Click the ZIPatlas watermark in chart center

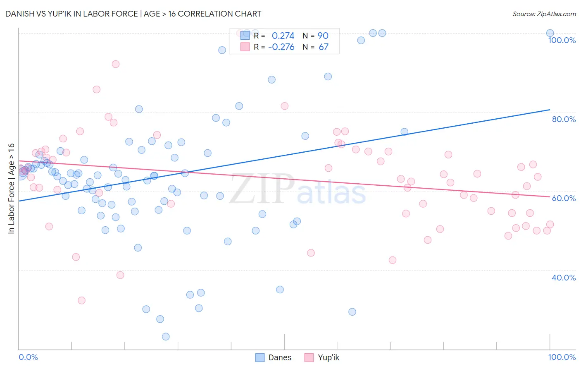point(298,190)
